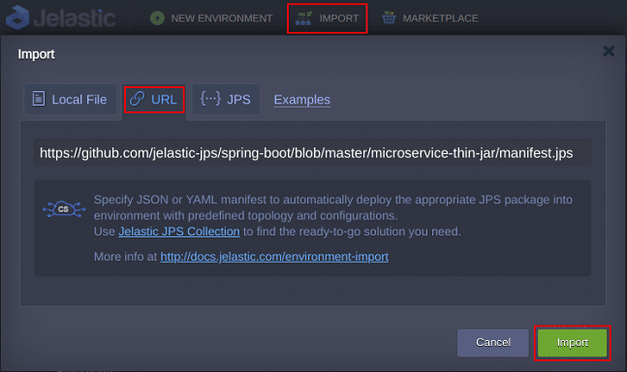Viewport: 627px width, 372px height.
Task: Close the Import dialog
Action: [x=609, y=50]
